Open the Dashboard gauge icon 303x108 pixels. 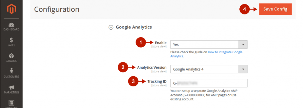pos(12,25)
